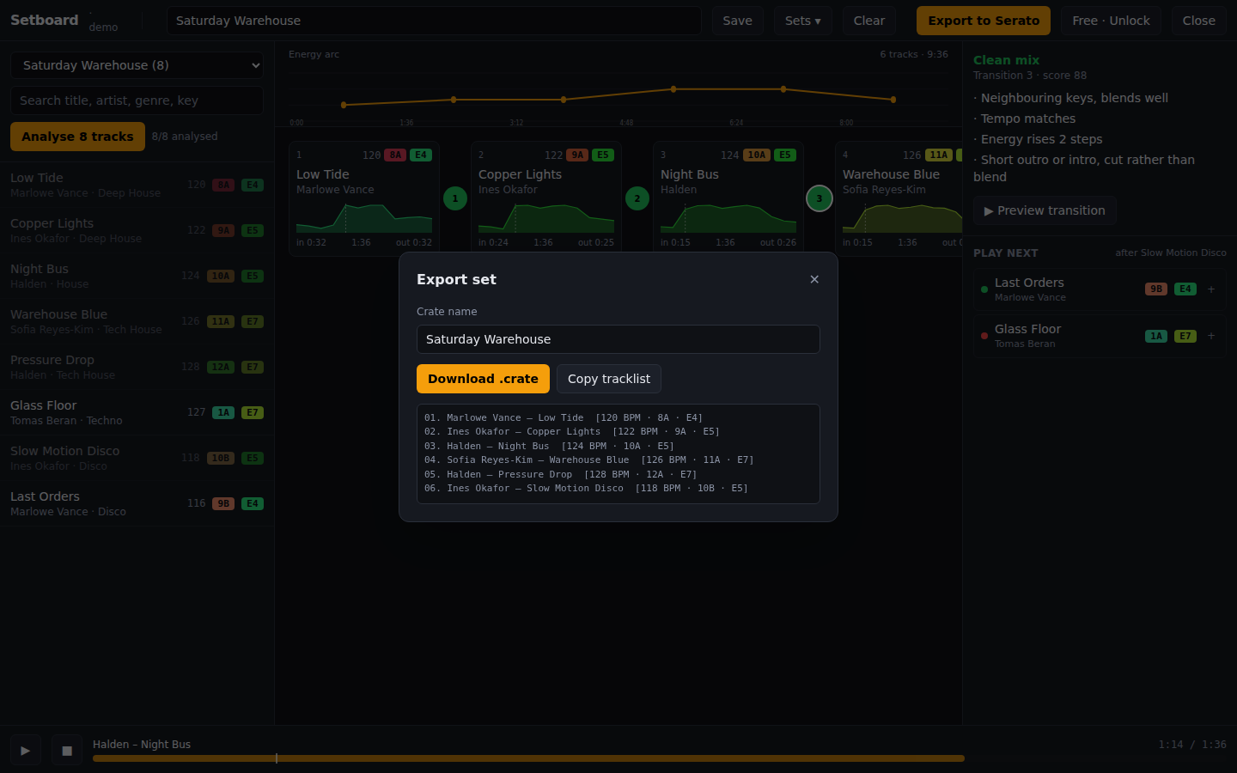Add Glass Floor with plus icon
The image size is (1237, 773).
pyautogui.click(x=1211, y=336)
